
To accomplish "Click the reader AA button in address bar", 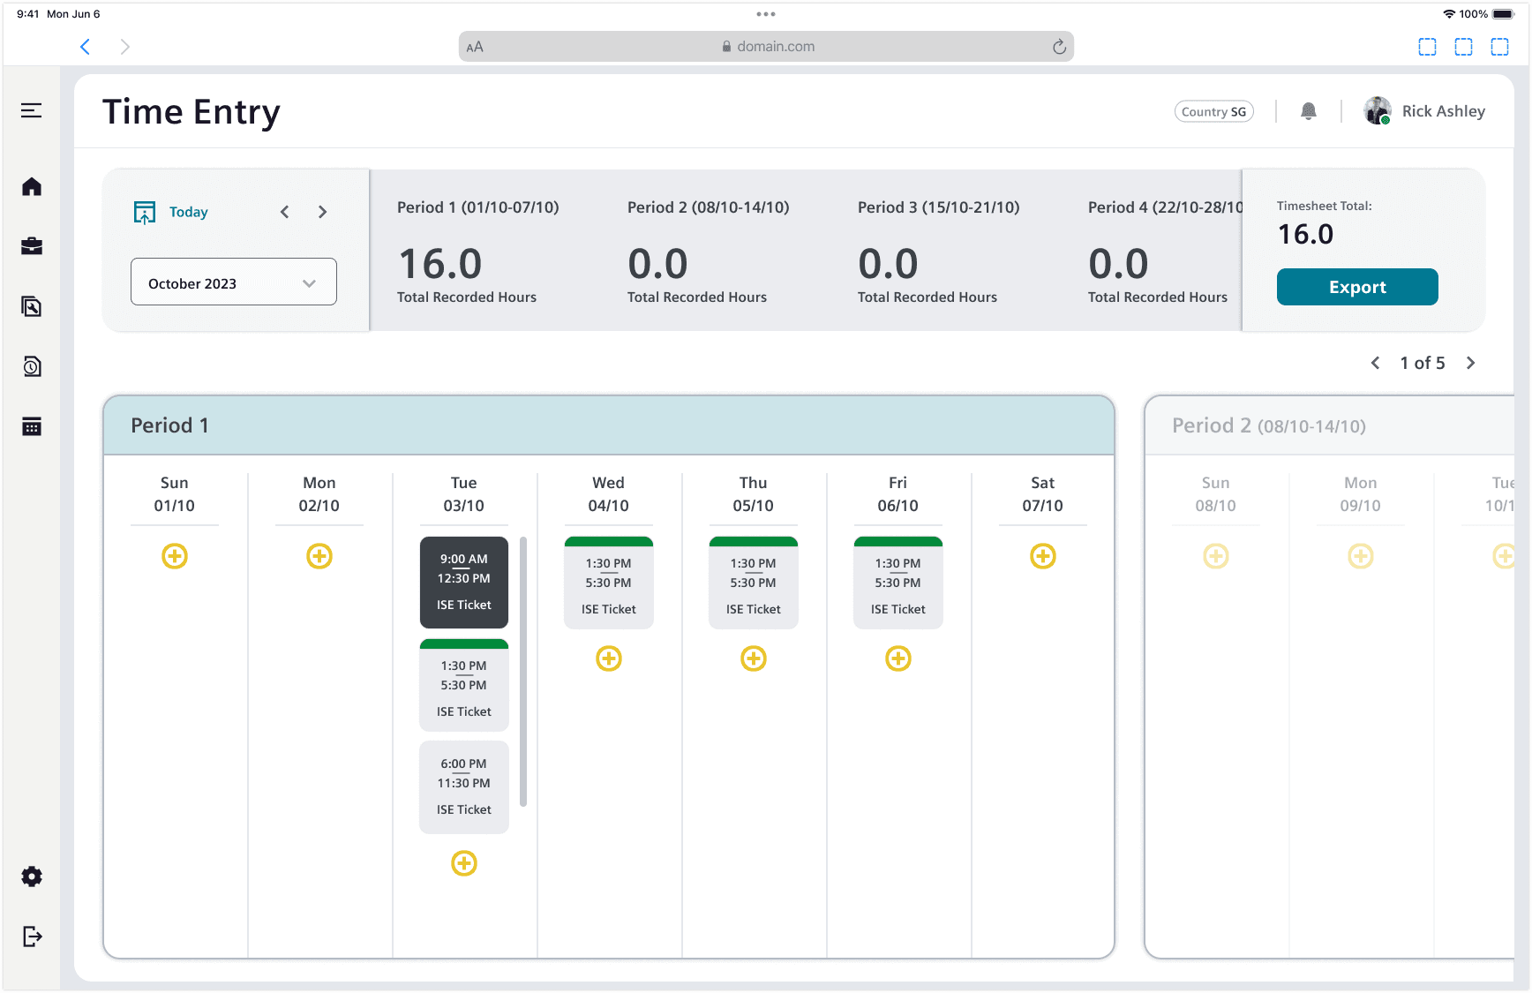I will coord(475,47).
